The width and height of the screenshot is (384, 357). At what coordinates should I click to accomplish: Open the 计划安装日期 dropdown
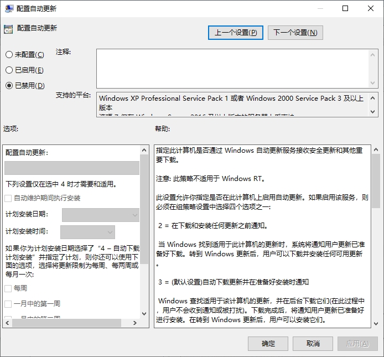tap(101, 215)
